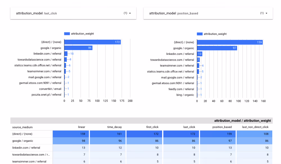Sort the table by the linear column header
This screenshot has height=164, width=281.
[81, 127]
